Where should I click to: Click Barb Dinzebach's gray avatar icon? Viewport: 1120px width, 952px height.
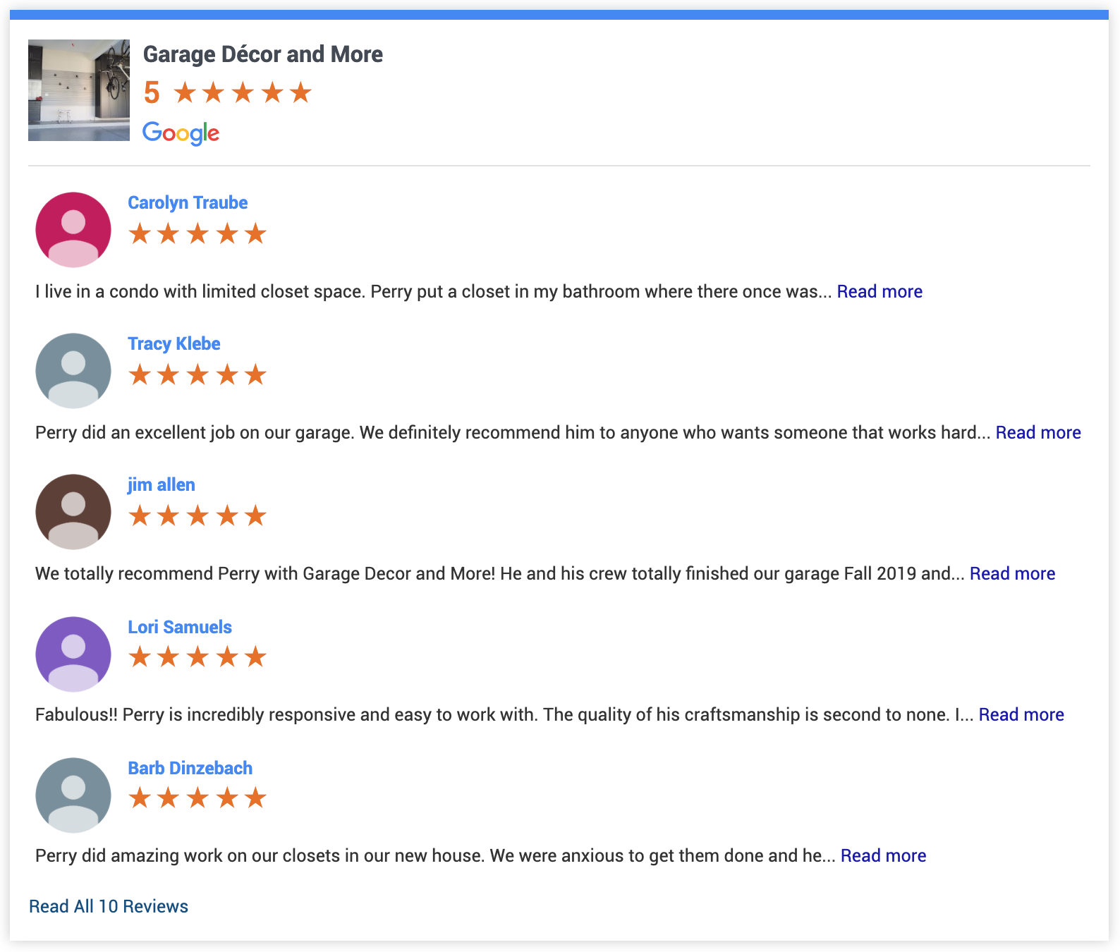tap(73, 795)
